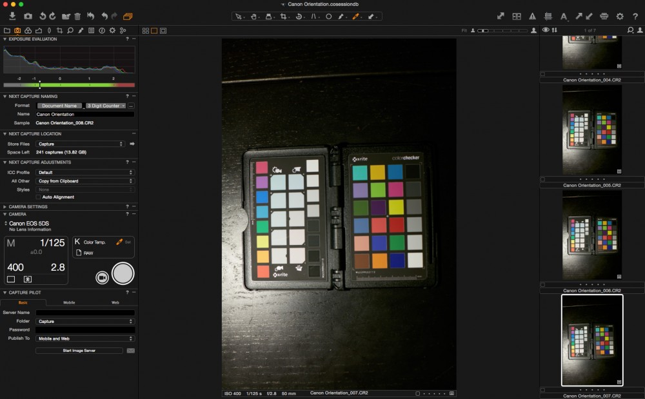Open the Capture camera tool tab
645x399 pixels.
tap(17, 30)
